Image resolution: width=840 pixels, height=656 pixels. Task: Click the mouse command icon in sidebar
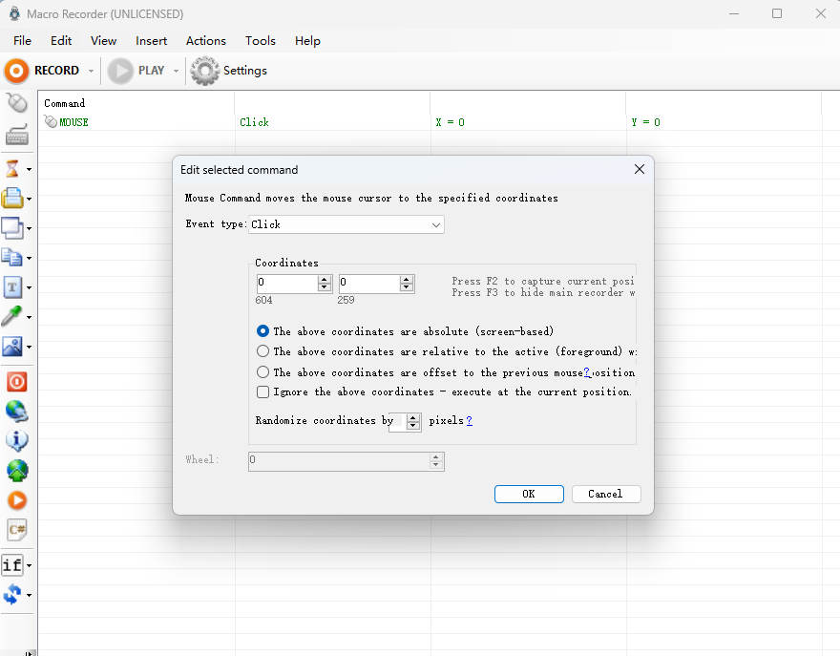click(x=16, y=103)
